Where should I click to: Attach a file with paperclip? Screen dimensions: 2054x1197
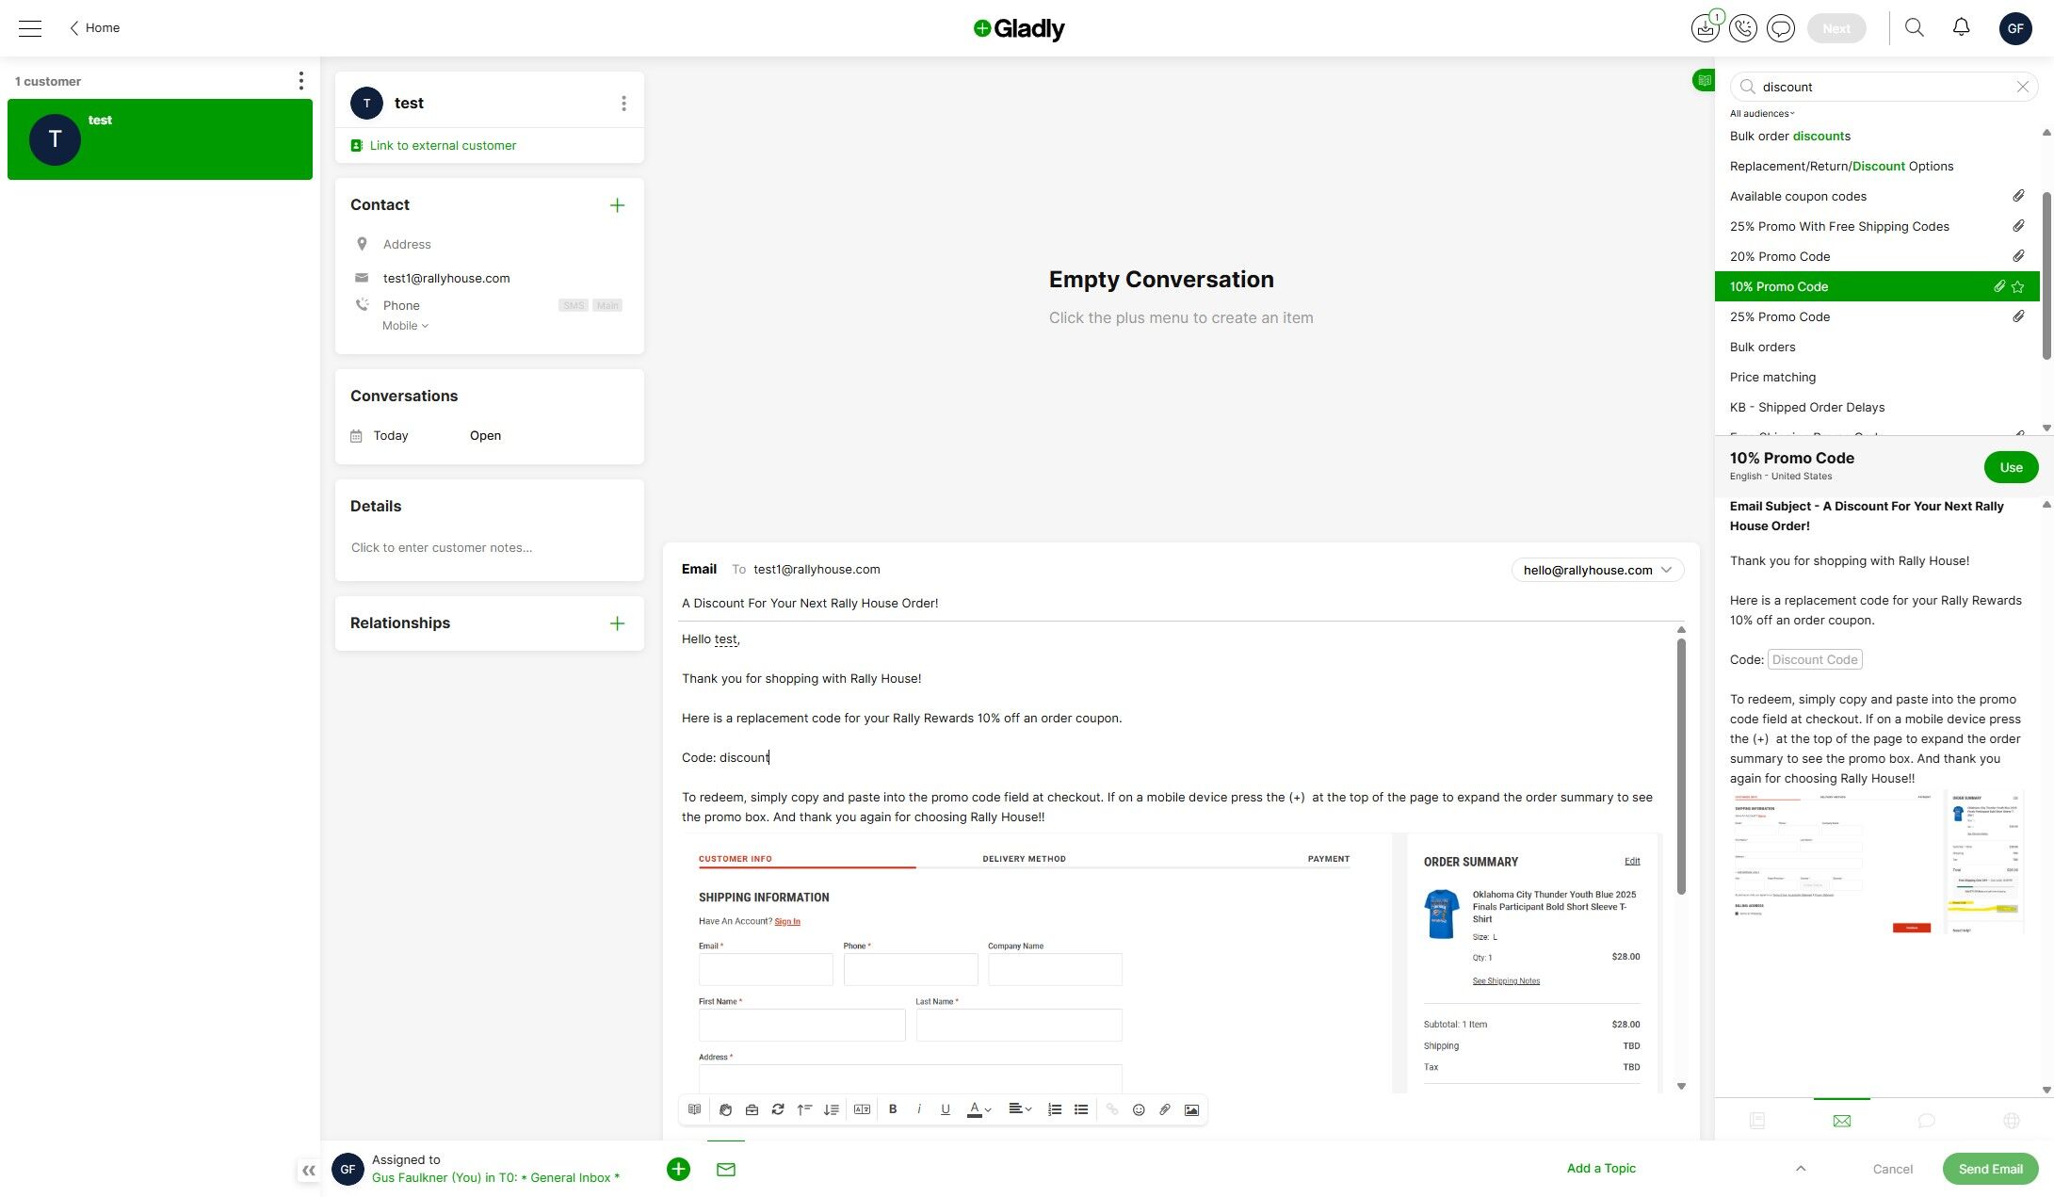tap(1165, 1109)
